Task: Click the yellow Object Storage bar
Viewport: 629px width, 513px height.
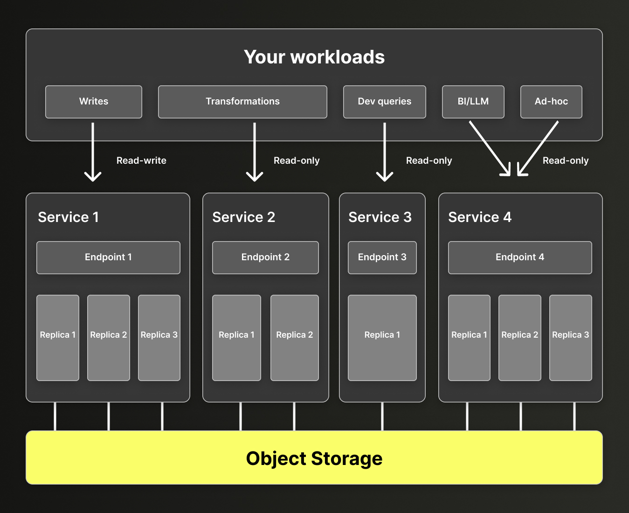Action: coord(314,458)
